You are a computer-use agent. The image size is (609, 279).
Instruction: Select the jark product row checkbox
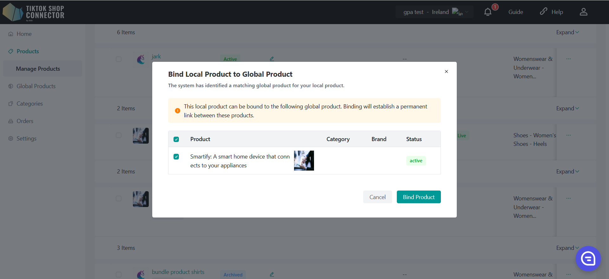pyautogui.click(x=119, y=59)
